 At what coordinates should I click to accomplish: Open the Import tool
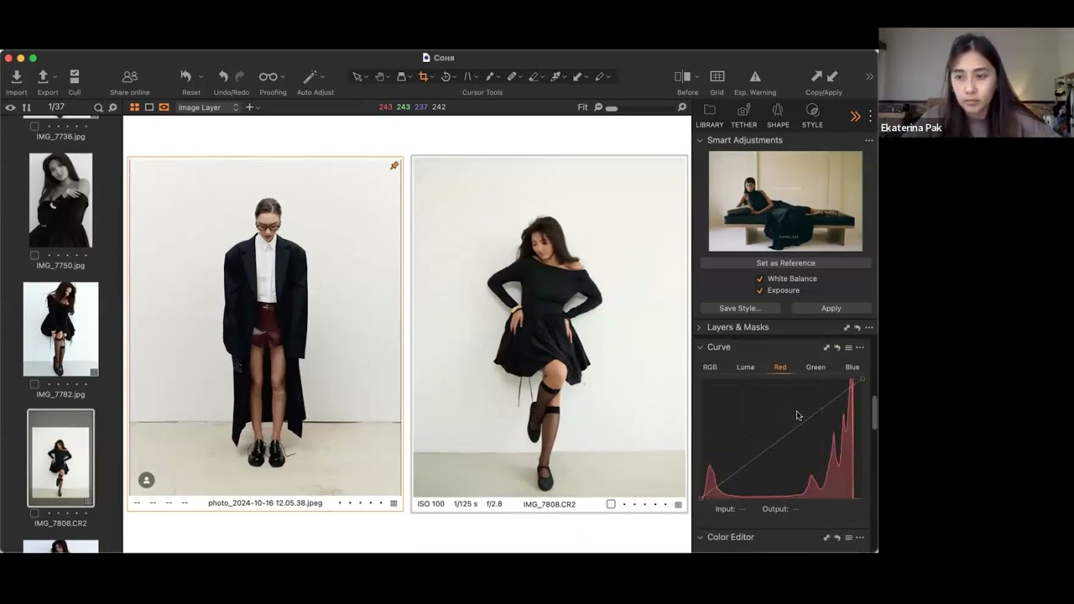[x=16, y=76]
